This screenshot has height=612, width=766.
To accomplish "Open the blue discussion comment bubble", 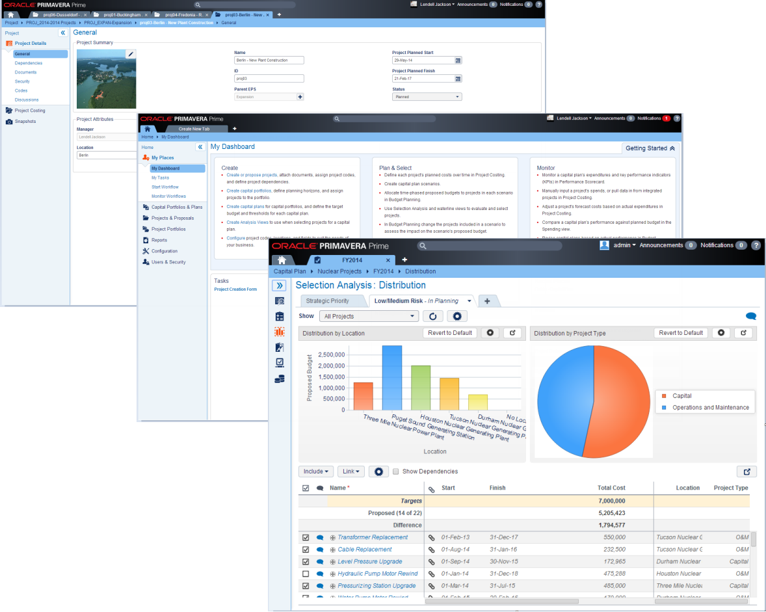I will pos(751,317).
